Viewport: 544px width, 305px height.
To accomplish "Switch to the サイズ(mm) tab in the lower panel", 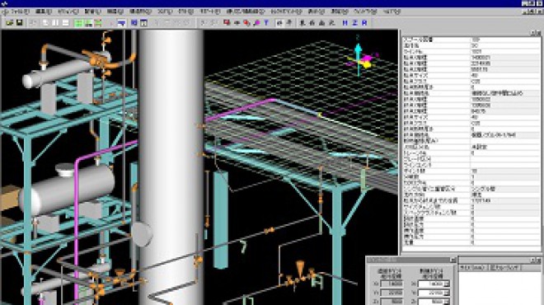I will coord(473,268).
